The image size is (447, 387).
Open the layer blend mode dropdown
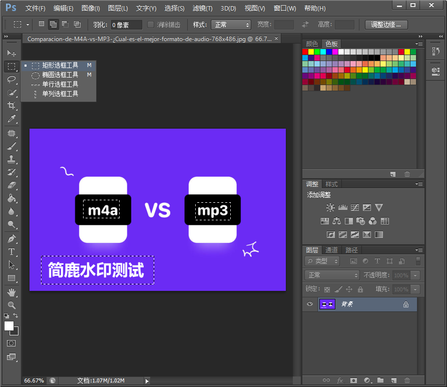pyautogui.click(x=332, y=275)
